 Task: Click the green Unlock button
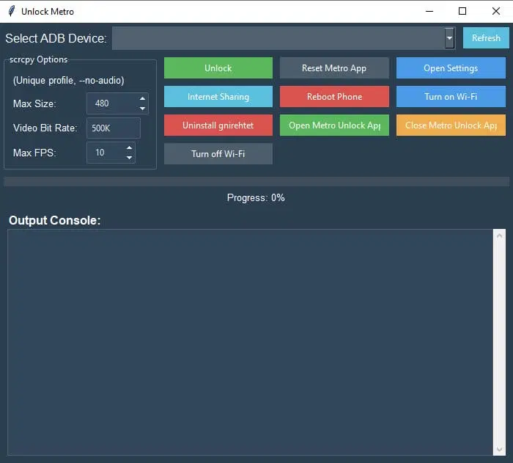click(x=218, y=68)
